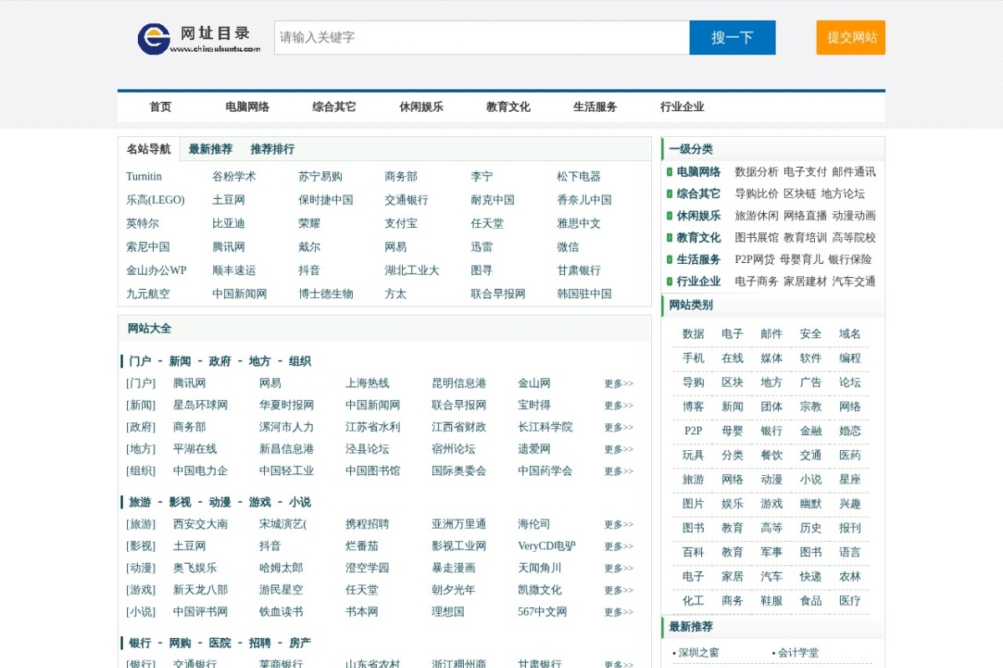Open the 金山办公WP link
The width and height of the screenshot is (1003, 668).
pyautogui.click(x=156, y=271)
